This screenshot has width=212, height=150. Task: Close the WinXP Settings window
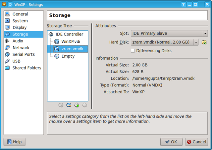click(x=207, y=4)
